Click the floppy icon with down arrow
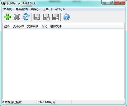Image resolution: width=127 pixels, height=106 pixels. [55, 17]
